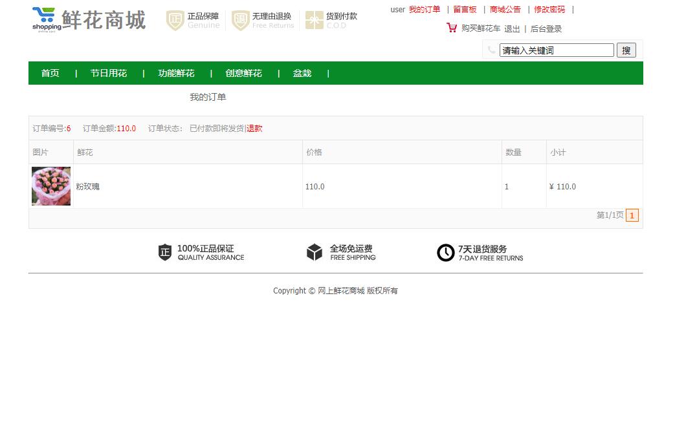686x424 pixels.
Task: Click the 7天退货服务 clock icon
Action: click(445, 253)
